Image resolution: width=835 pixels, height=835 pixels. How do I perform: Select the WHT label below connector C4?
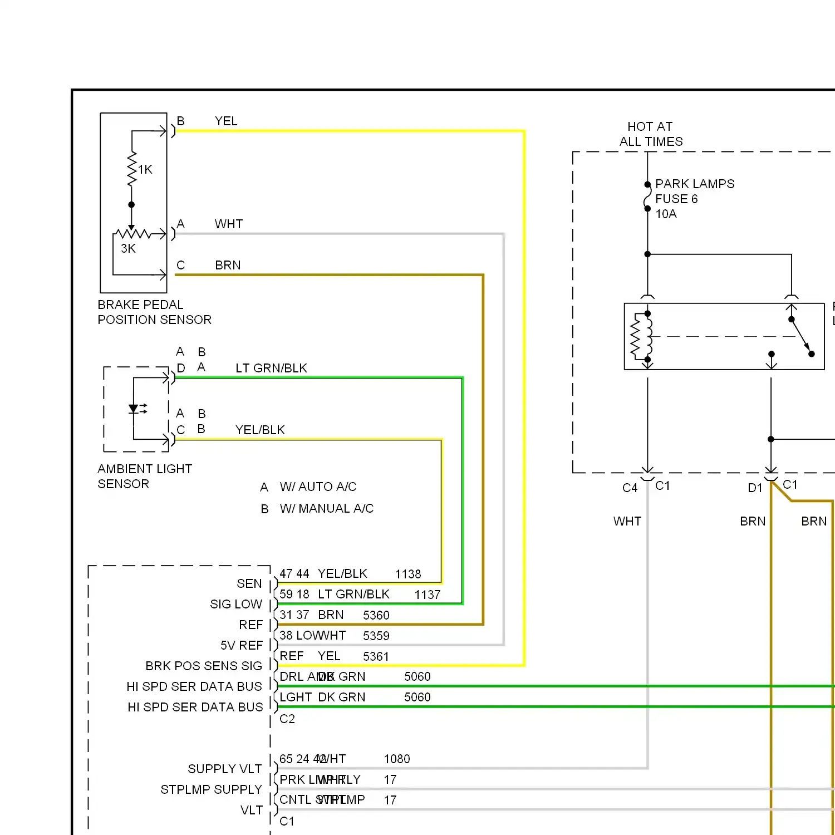point(627,521)
